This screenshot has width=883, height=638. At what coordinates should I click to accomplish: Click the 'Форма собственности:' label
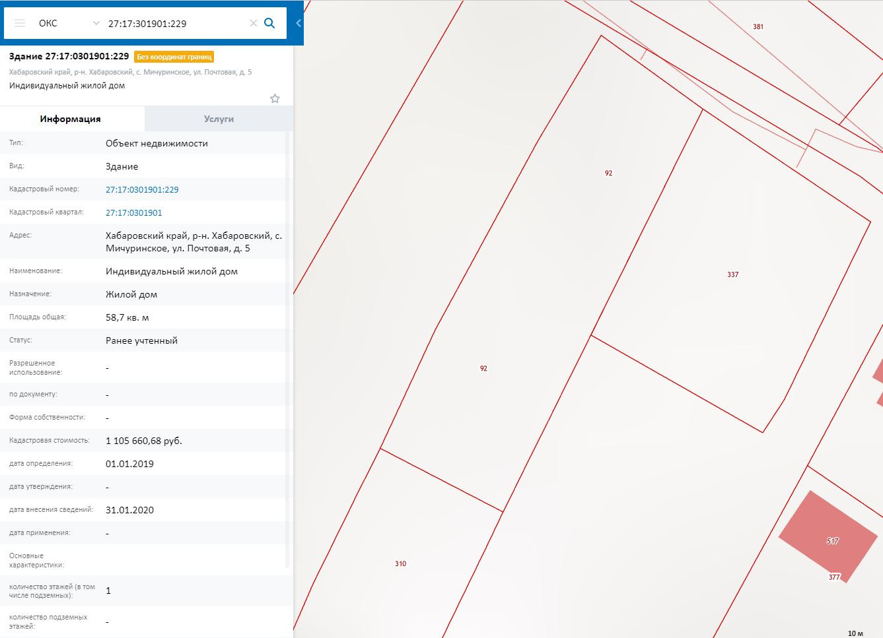47,417
